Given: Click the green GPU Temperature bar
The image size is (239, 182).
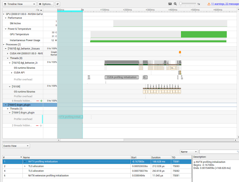Looking at the screenshot, I should click(x=204, y=34).
